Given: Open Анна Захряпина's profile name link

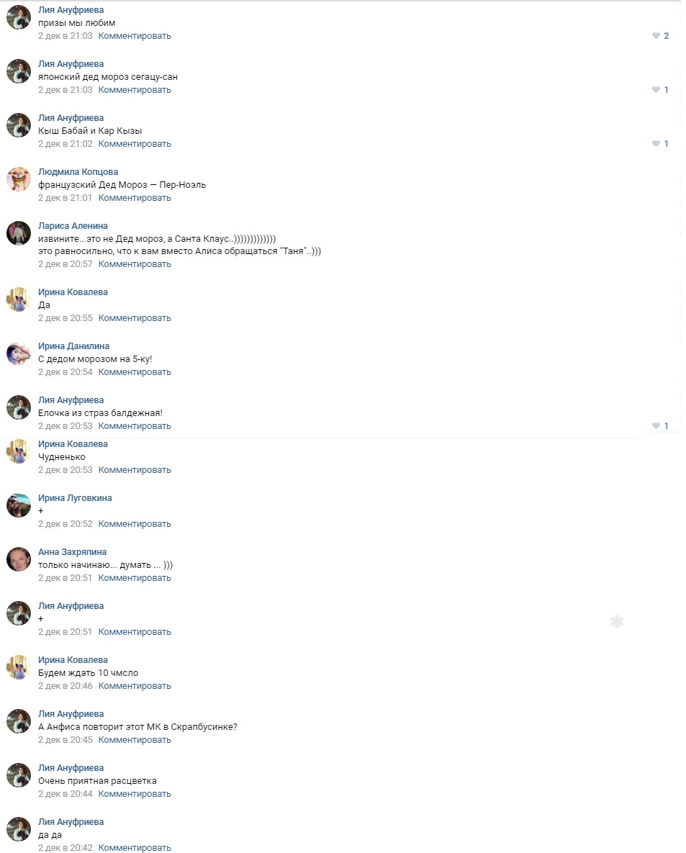Looking at the screenshot, I should 73,552.
